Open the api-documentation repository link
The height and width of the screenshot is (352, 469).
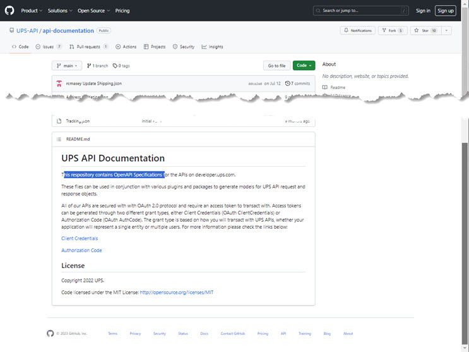pyautogui.click(x=68, y=30)
